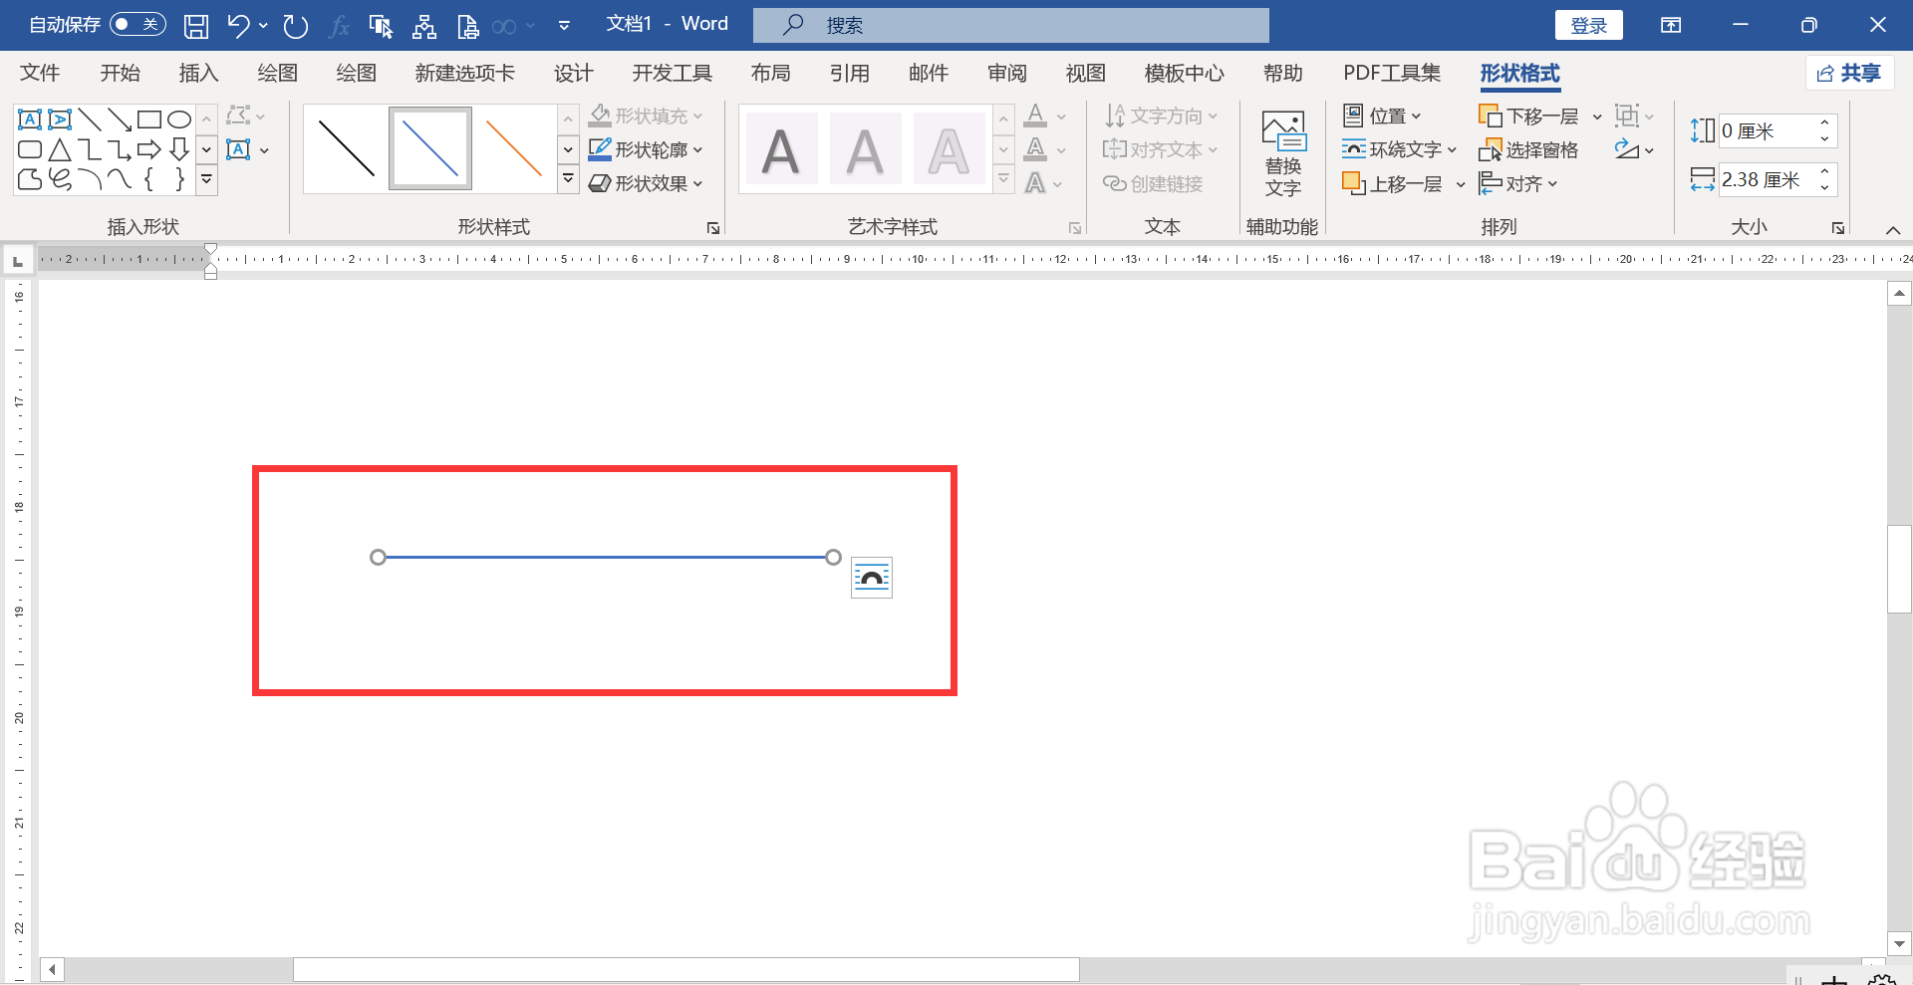Viewport: 1913px width, 985px height.
Task: Click the Layout Options icon beside the line
Action: click(x=872, y=578)
